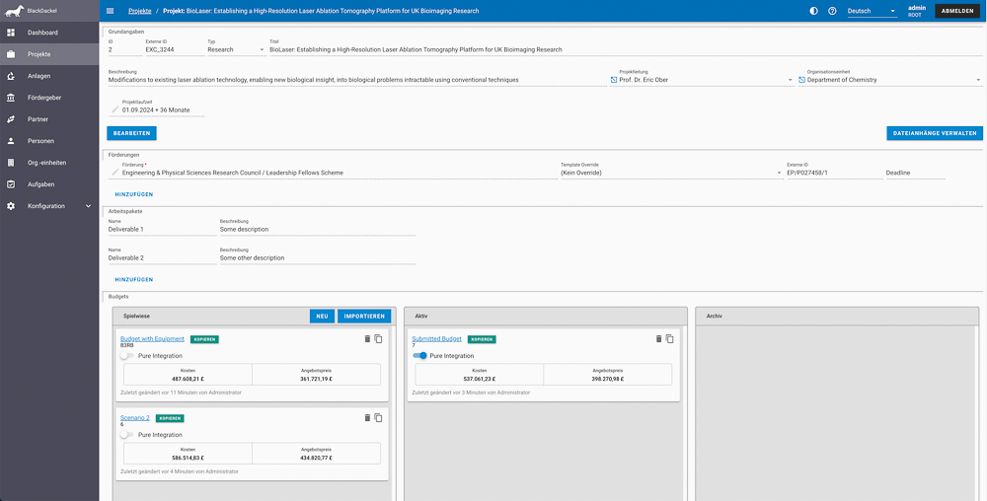
Task: Disable Pure Integration for Submitted Budget
Action: [419, 356]
